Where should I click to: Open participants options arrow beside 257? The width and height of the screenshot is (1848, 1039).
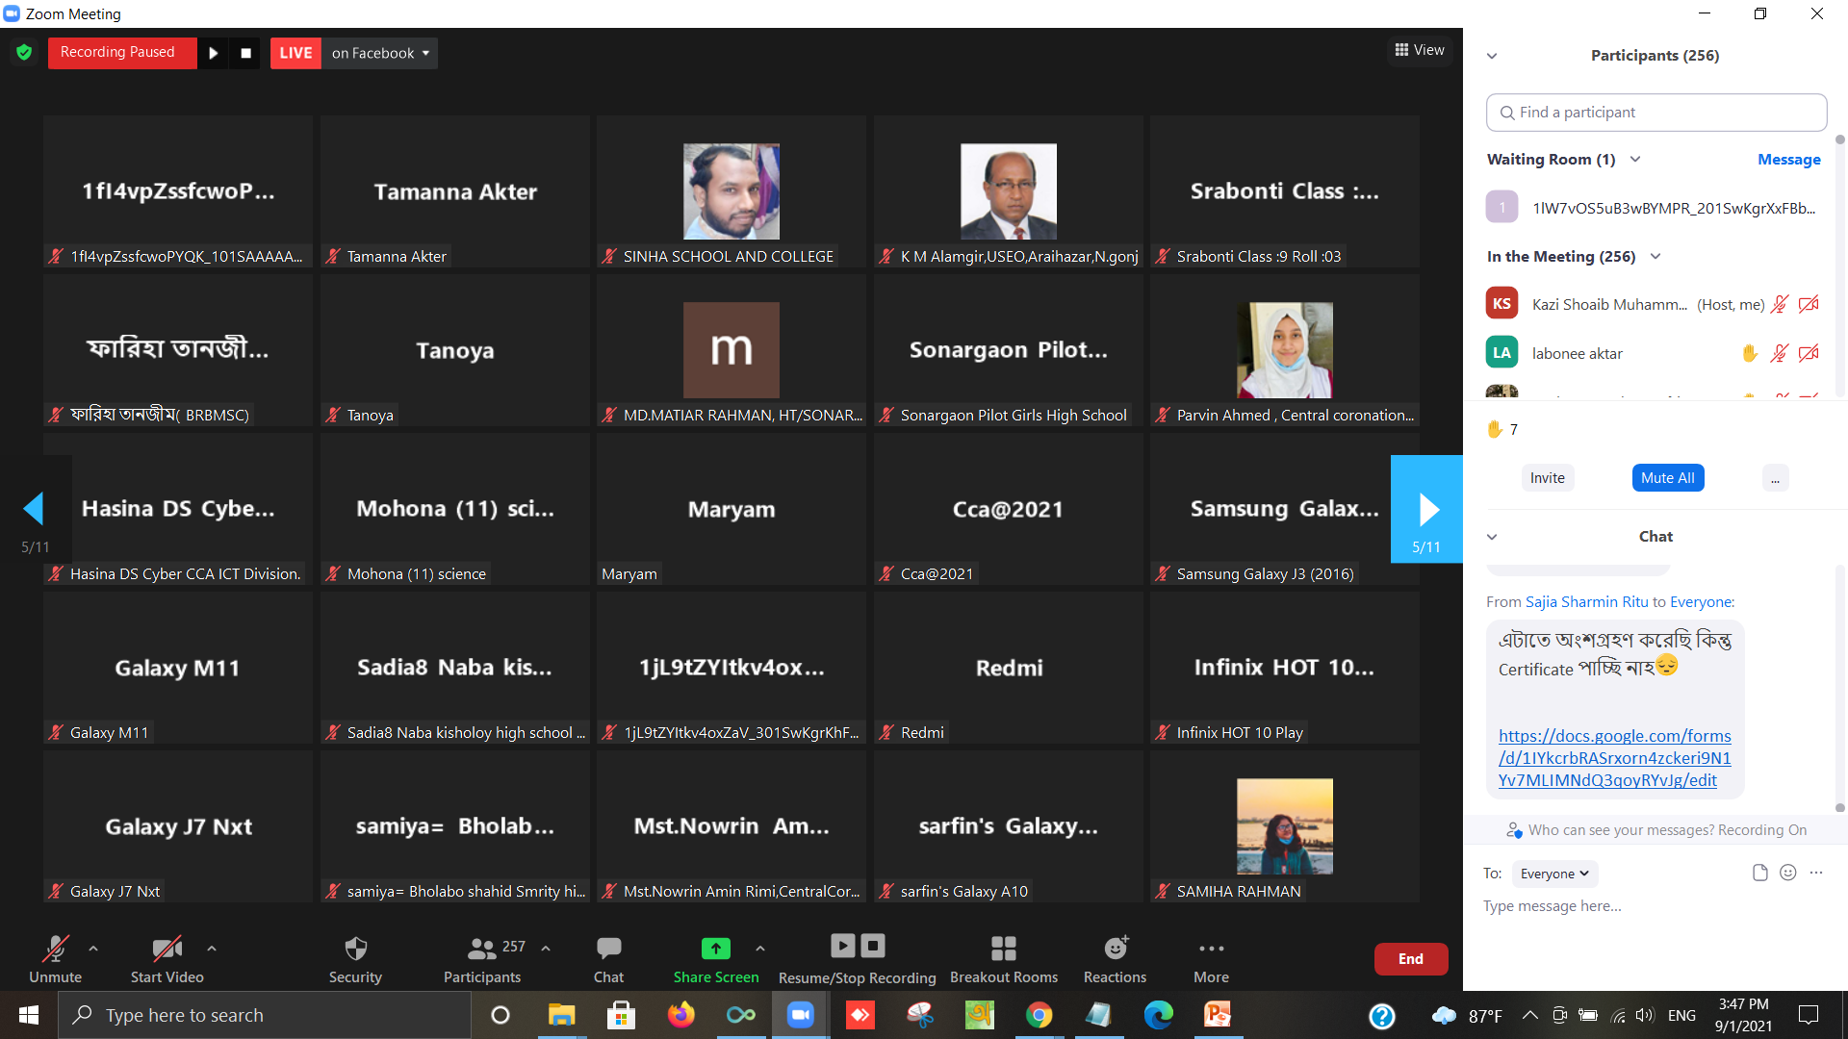tap(546, 949)
